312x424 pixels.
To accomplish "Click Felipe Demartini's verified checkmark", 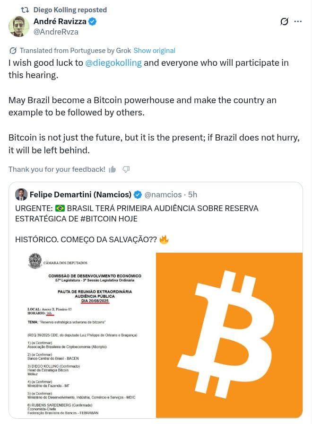I will click(138, 194).
